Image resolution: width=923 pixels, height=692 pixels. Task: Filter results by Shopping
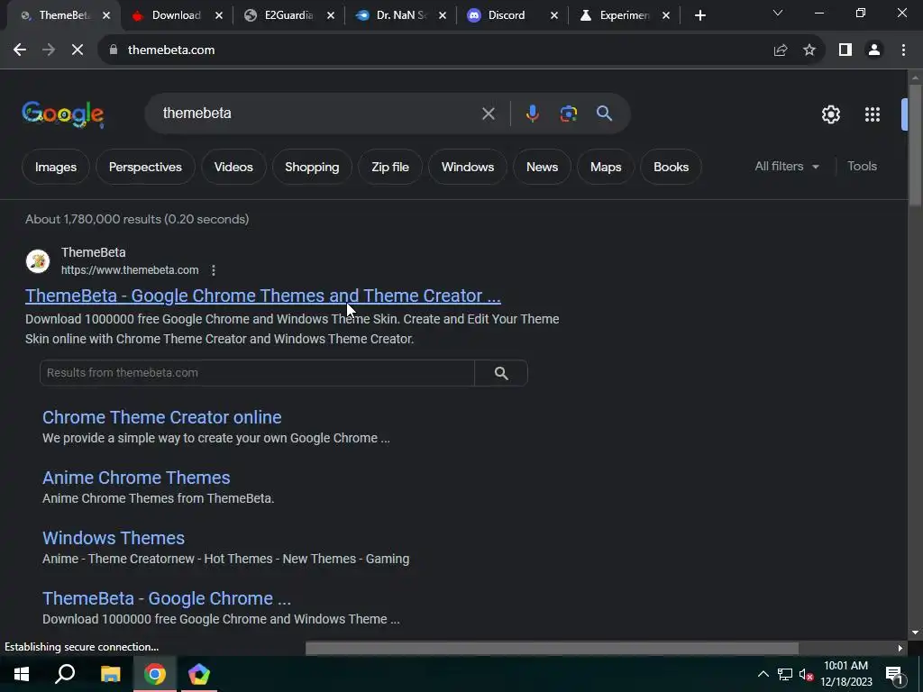tap(312, 167)
